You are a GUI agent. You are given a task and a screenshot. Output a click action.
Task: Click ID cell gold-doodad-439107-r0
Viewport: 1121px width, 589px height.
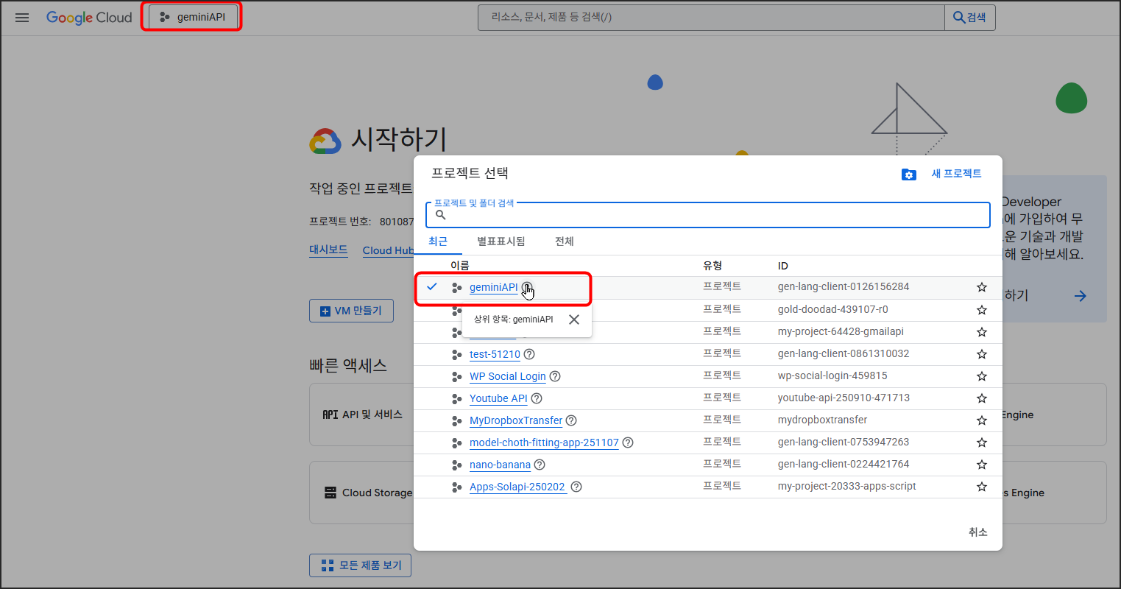tap(832, 309)
